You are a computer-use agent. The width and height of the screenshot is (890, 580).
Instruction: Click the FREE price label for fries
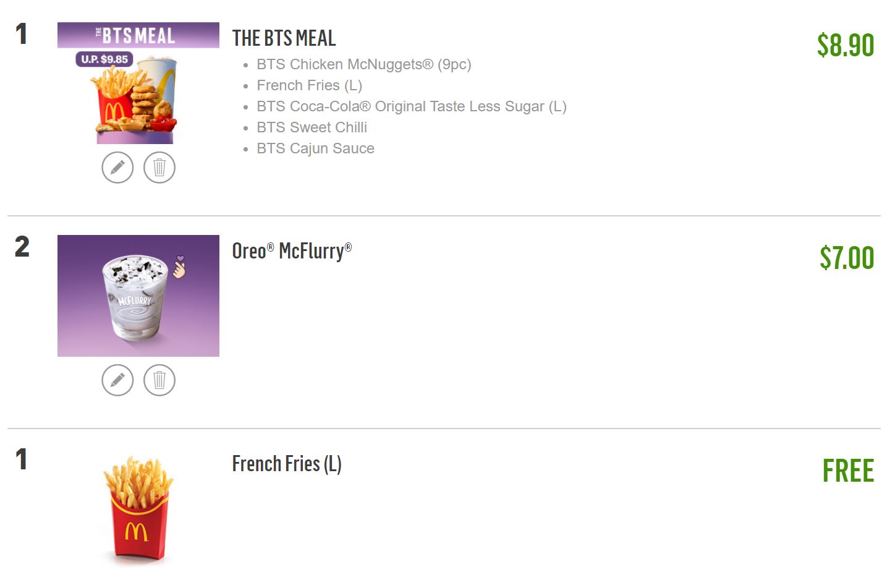tap(848, 471)
